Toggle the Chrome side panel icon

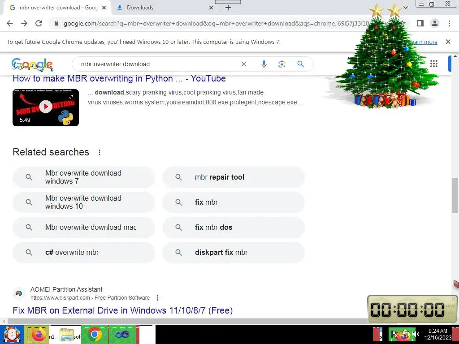point(420,23)
